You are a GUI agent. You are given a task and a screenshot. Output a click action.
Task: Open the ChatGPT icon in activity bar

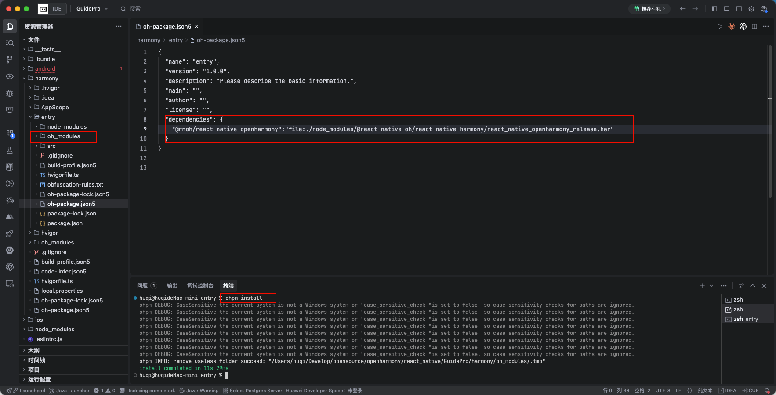pyautogui.click(x=10, y=267)
